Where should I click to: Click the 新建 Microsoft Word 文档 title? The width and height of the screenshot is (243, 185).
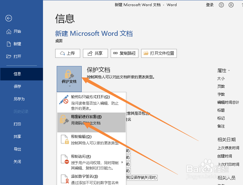[x=94, y=34]
